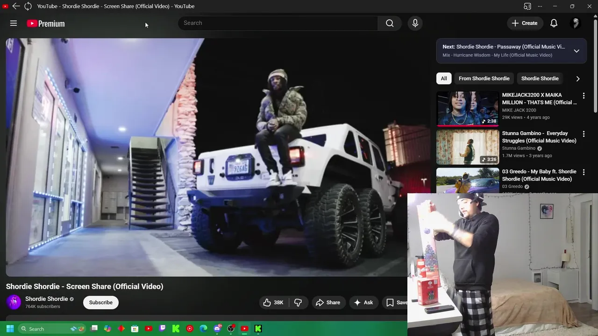Open options for Stunna Gambino video
Viewport: 598px width, 336px height.
pyautogui.click(x=583, y=134)
